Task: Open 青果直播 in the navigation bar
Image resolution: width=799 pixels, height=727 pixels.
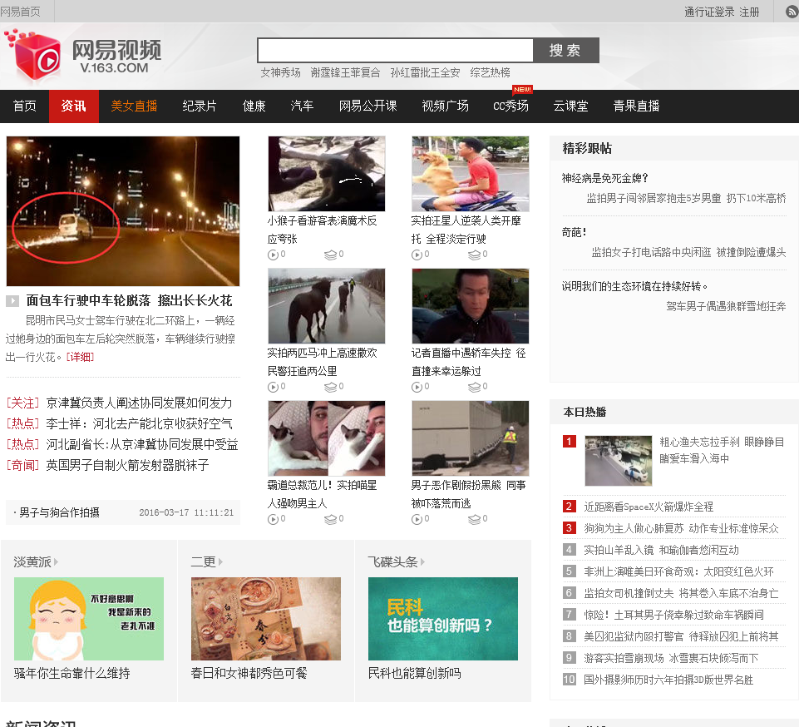Action: tap(636, 106)
